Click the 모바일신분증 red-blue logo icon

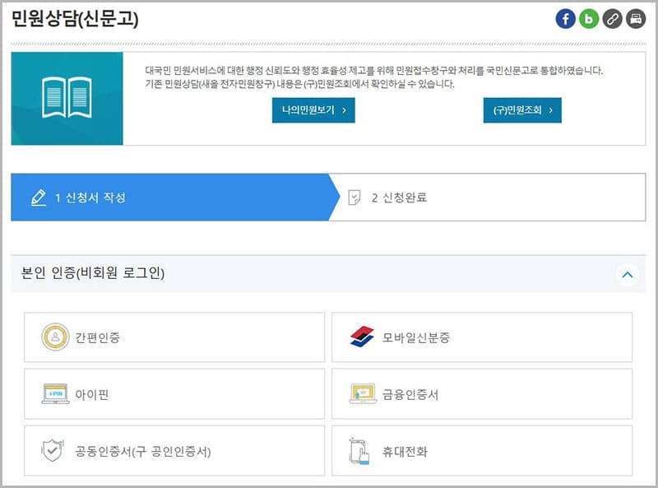tap(362, 337)
